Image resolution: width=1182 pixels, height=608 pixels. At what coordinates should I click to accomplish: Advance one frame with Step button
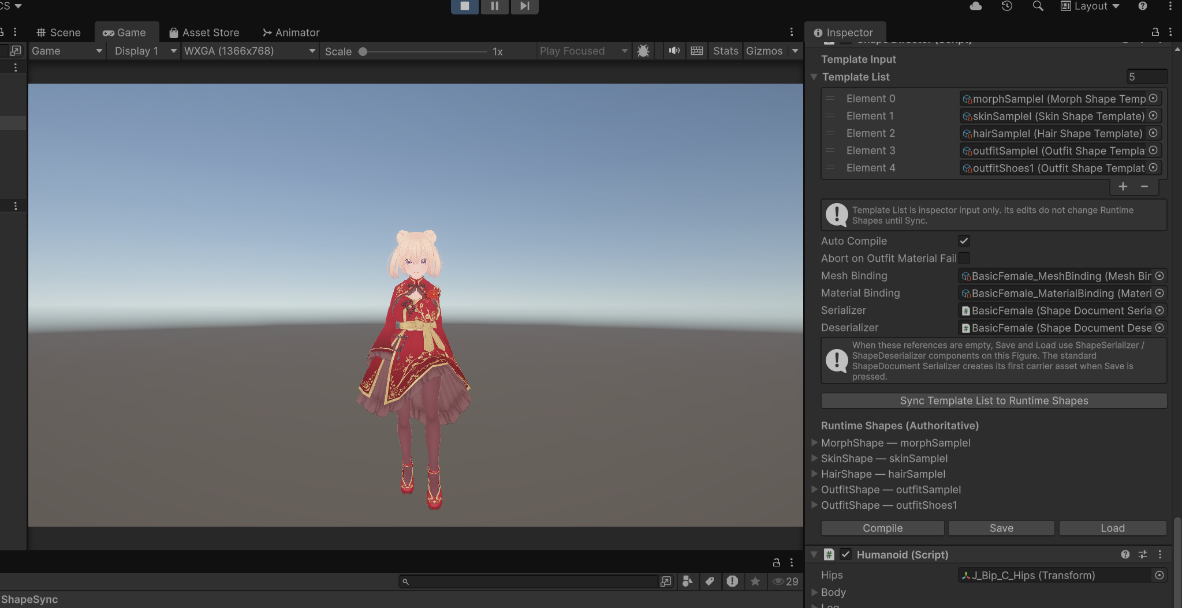tap(524, 6)
